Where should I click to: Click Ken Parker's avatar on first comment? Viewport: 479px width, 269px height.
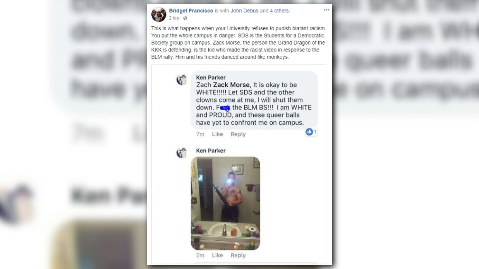point(182,80)
